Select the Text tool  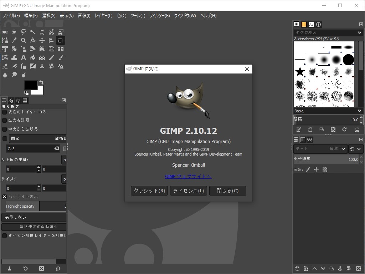pos(24,57)
